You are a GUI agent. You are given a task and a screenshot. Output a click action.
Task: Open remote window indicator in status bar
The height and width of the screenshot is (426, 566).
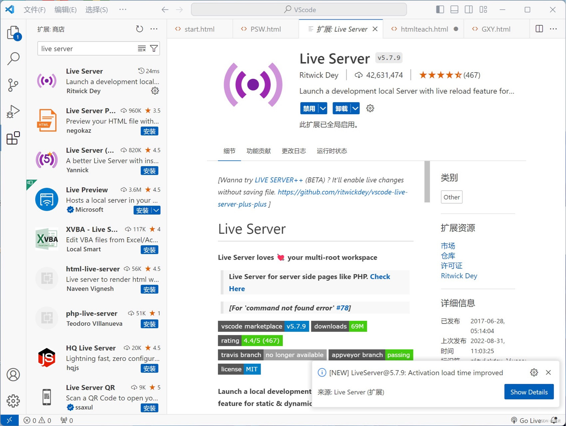point(9,420)
